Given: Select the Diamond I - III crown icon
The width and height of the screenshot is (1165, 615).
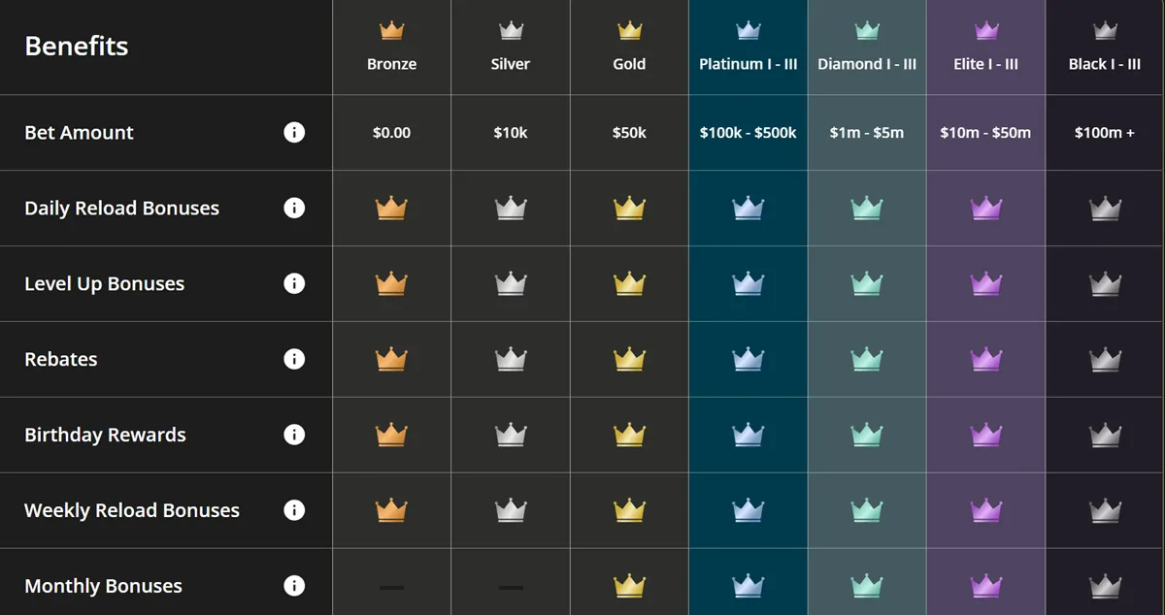Looking at the screenshot, I should [x=867, y=30].
